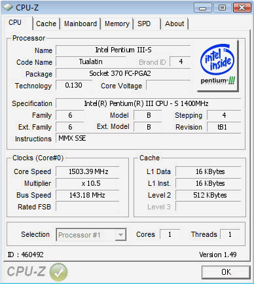
Task: Click the 'Version 1.49' text
Action: [x=218, y=255]
